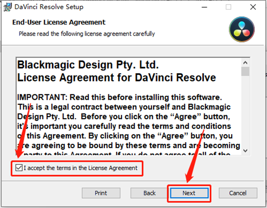Viewport: 267px width, 208px height.
Task: Click the license scrollbar up arrow
Action: (x=245, y=63)
